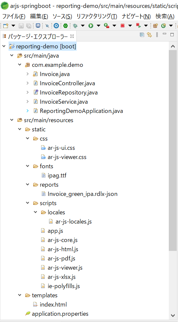Click Collapse All in Package Explorer
Viewport: 178px width, 322px height.
142,35
